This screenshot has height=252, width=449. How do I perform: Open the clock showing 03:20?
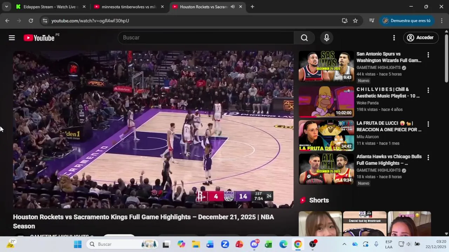tap(436, 244)
